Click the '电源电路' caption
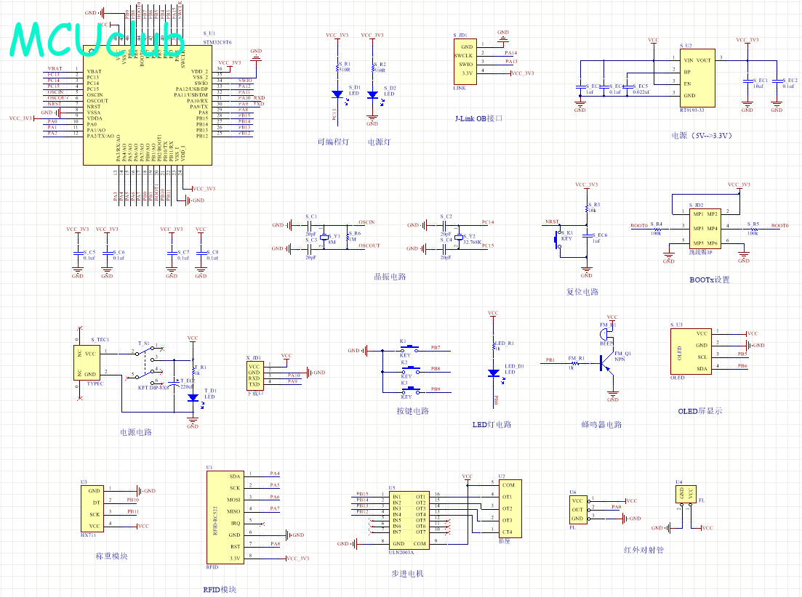The image size is (802, 597). point(136,433)
